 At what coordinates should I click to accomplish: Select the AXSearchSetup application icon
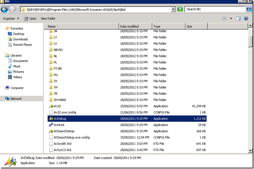pyautogui.click(x=51, y=131)
